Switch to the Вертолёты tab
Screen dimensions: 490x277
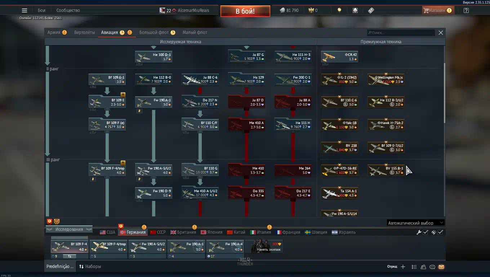tap(84, 32)
